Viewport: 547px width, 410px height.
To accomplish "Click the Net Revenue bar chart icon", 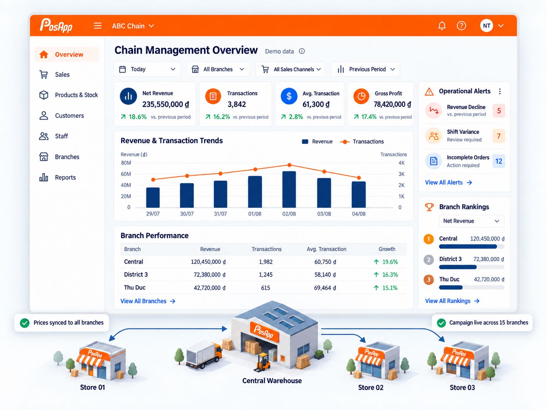I will pos(128,96).
